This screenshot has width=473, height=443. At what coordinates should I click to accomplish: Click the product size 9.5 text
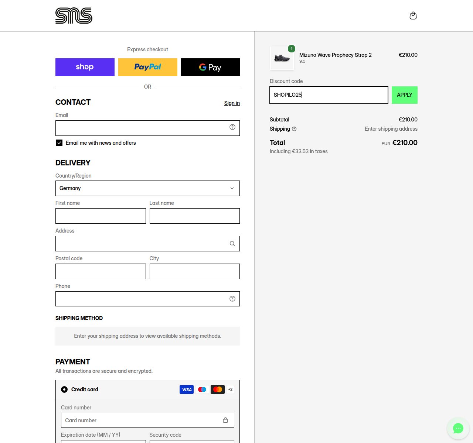302,61
